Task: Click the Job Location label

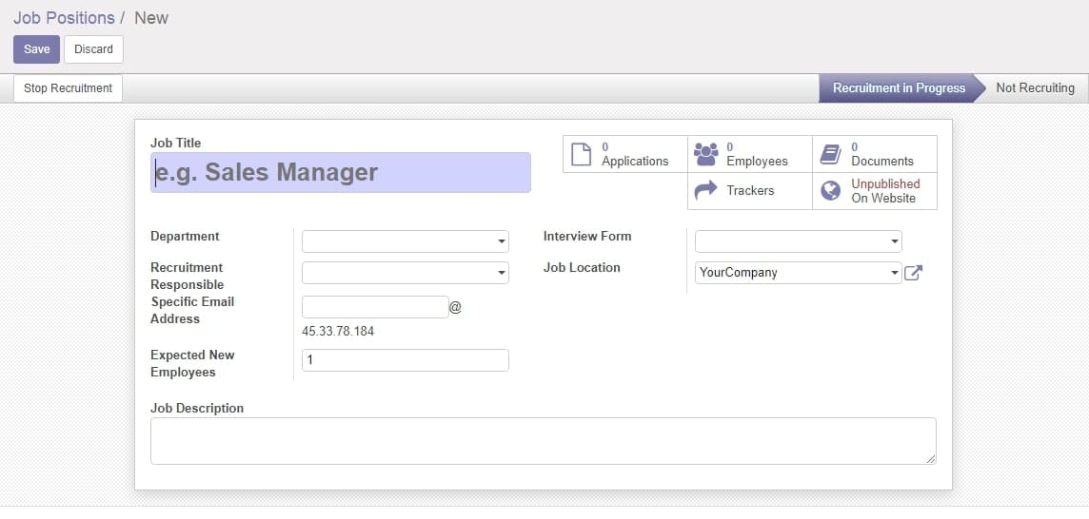Action: click(x=582, y=267)
